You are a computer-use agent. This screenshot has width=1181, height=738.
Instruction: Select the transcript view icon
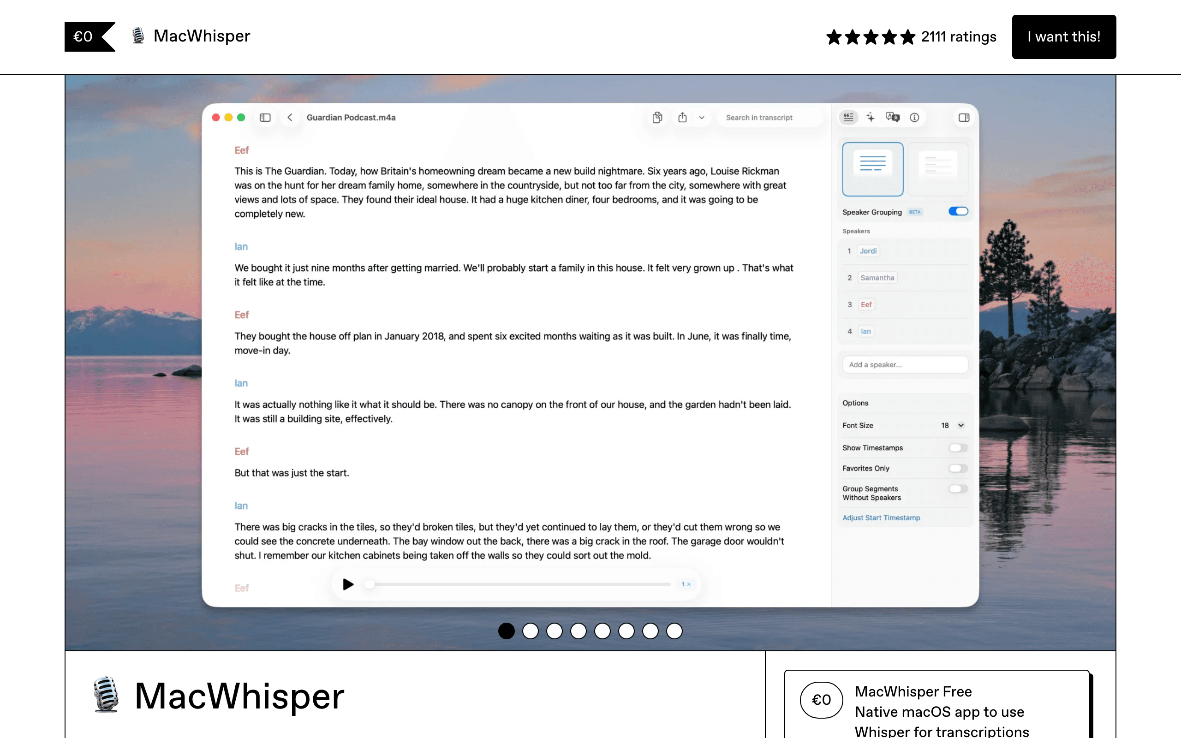tap(848, 117)
